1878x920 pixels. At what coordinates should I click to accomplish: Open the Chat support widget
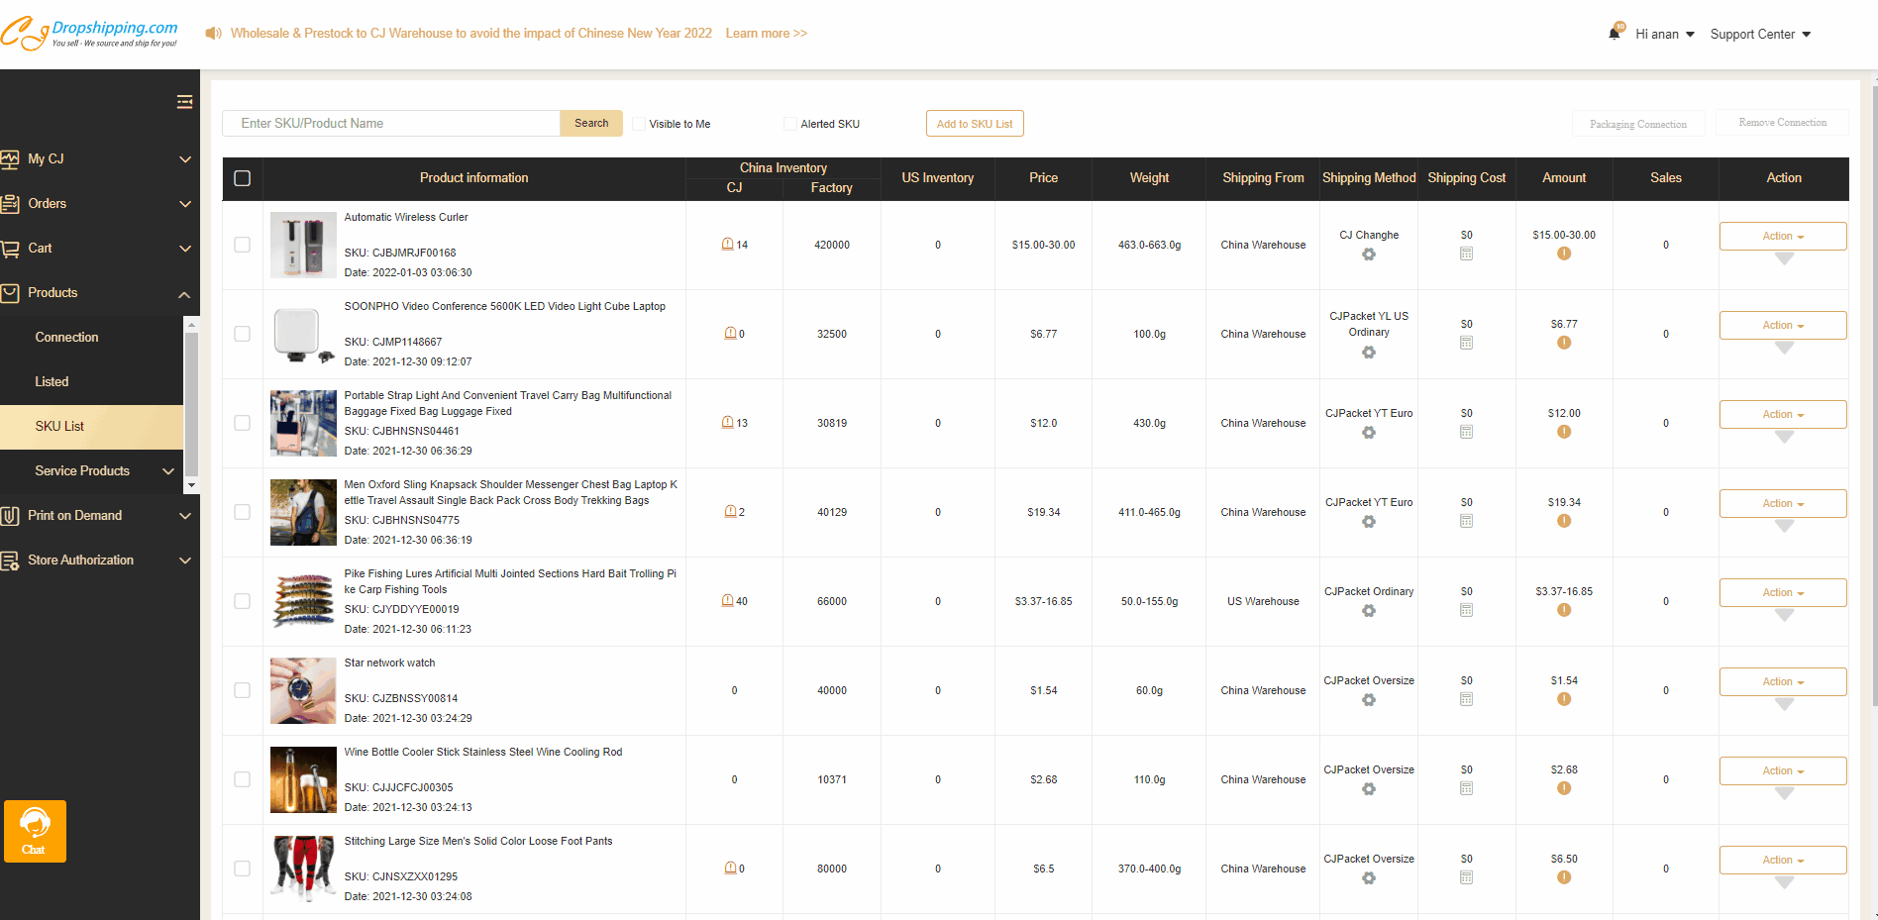tap(35, 831)
